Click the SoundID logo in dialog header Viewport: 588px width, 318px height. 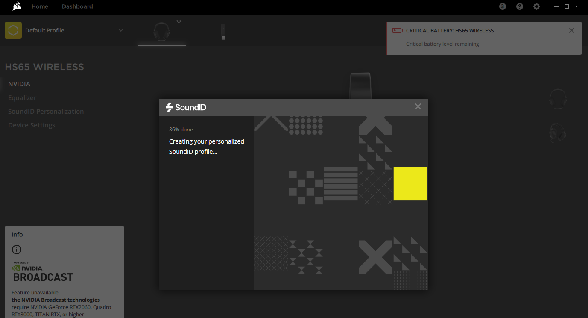point(186,107)
